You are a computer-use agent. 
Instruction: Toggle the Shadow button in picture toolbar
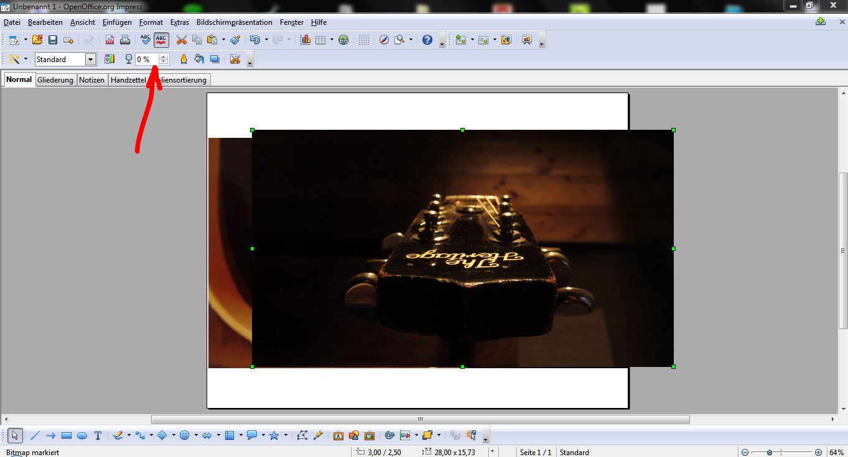point(215,59)
